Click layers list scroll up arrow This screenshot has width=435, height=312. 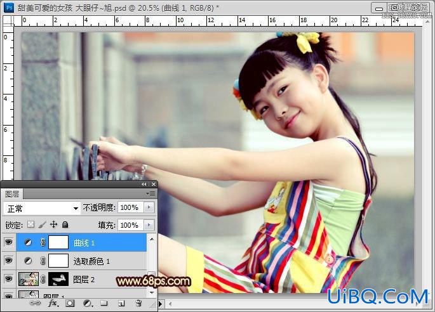(152, 239)
